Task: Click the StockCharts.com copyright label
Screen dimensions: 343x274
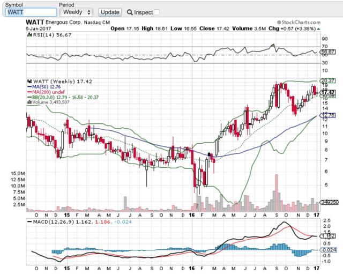Action: [x=299, y=23]
